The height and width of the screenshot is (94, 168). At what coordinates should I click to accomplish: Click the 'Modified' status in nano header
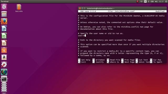tap(160, 11)
